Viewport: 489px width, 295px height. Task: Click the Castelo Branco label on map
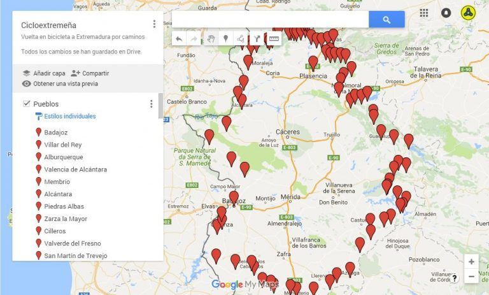[x=187, y=102]
